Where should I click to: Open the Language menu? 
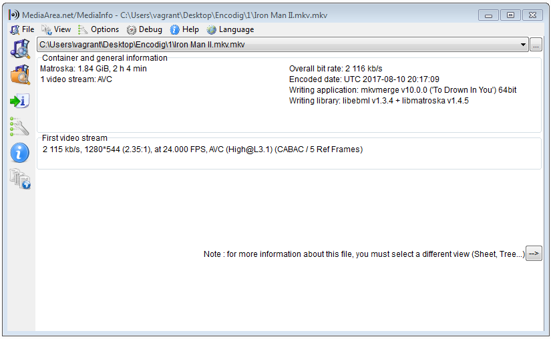[230, 29]
